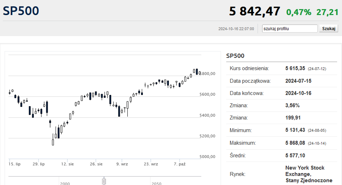Click the last candlestick on the chart
Viewport: 342px width, 185px height.
[199, 73]
